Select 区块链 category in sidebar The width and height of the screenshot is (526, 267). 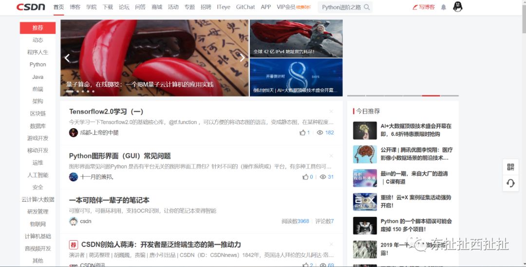(38, 114)
